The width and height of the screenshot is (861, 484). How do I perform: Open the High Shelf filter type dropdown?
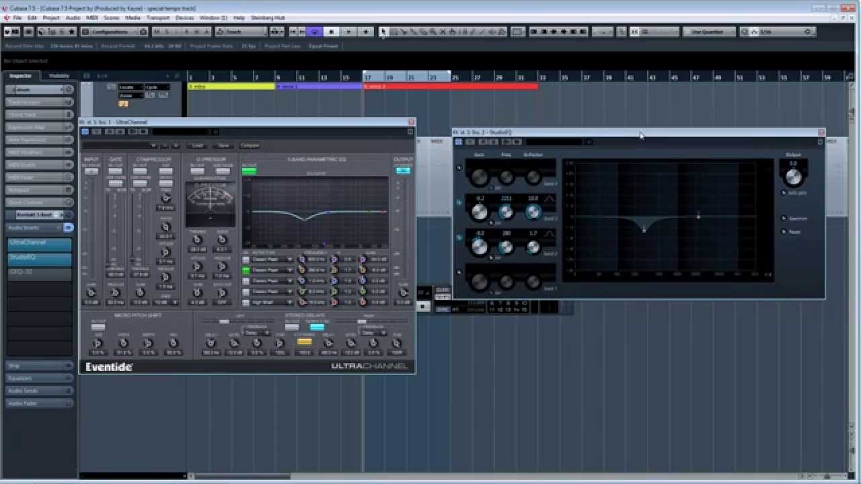pos(272,302)
